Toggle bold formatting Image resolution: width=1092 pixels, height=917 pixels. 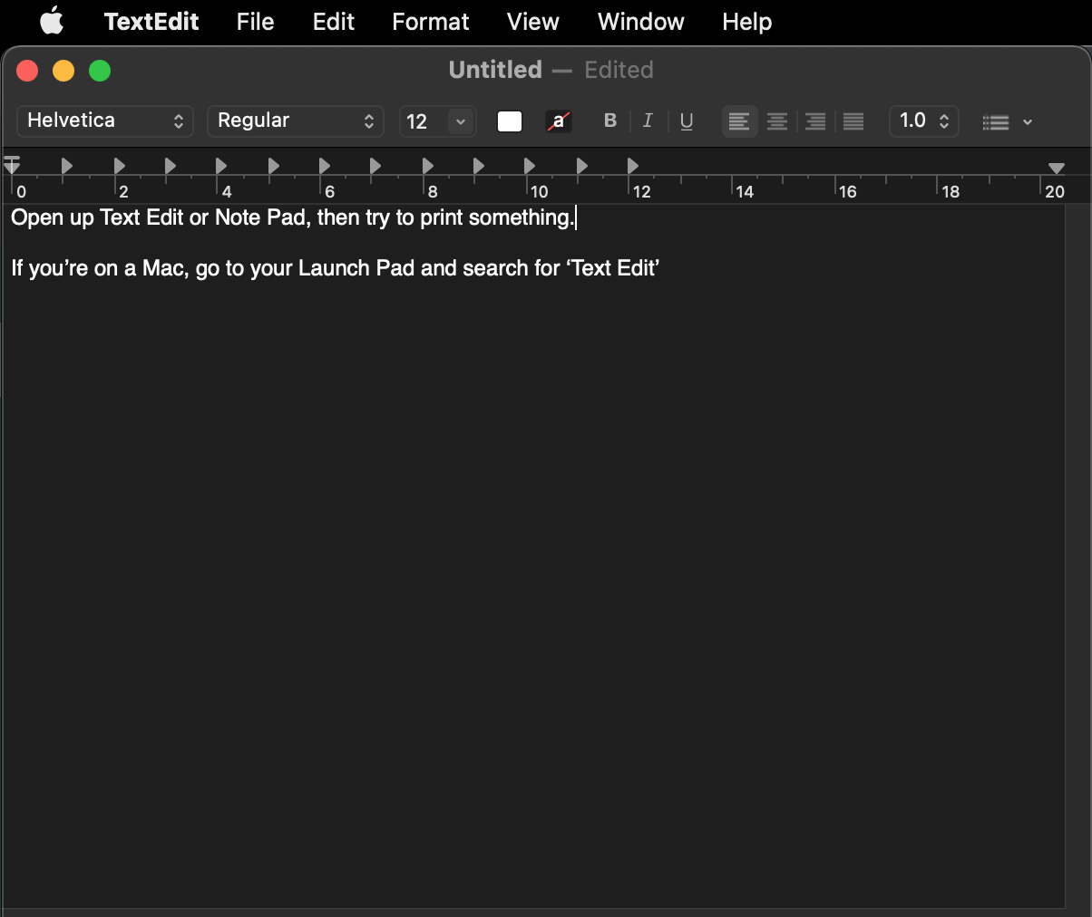click(x=610, y=121)
